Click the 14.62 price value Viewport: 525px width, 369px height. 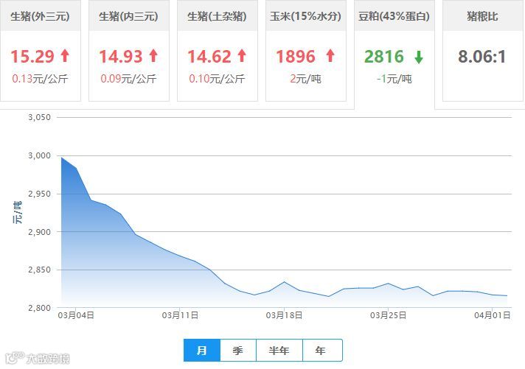(x=209, y=56)
